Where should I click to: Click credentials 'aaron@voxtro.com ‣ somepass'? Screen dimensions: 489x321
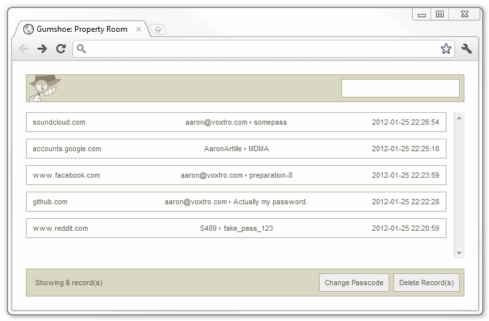click(x=236, y=122)
